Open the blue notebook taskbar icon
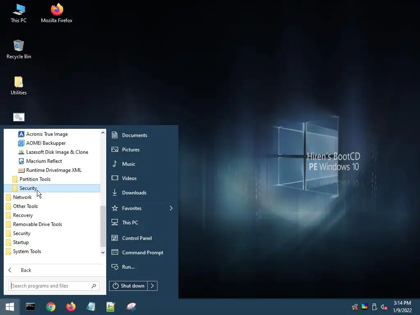Viewport: 420px width, 315px height. (x=91, y=307)
